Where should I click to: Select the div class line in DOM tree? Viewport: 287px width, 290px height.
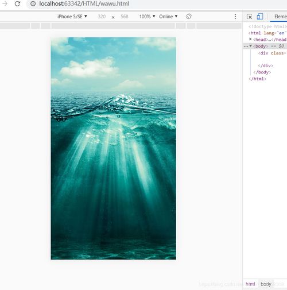coord(272,53)
